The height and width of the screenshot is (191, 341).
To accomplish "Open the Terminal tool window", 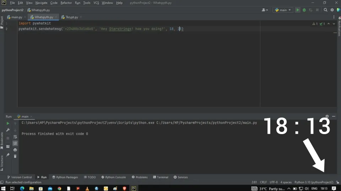I will (161, 177).
